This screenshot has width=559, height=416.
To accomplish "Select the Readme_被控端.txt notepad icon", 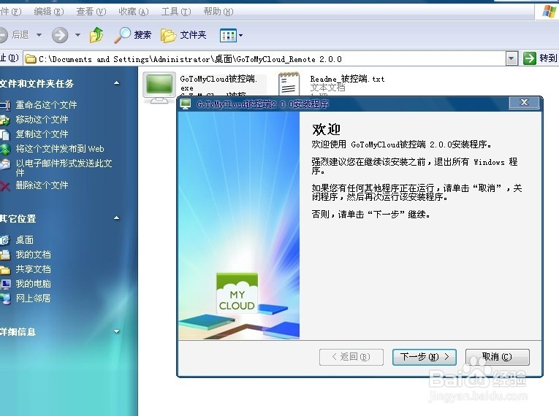I will coord(289,84).
